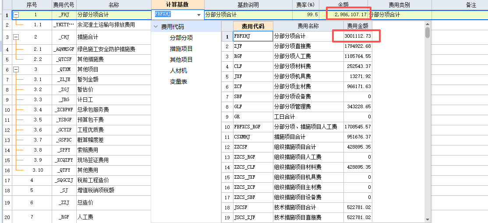
Task: Select the SBF 分部分项设备费 row
Action: (x=297, y=96)
